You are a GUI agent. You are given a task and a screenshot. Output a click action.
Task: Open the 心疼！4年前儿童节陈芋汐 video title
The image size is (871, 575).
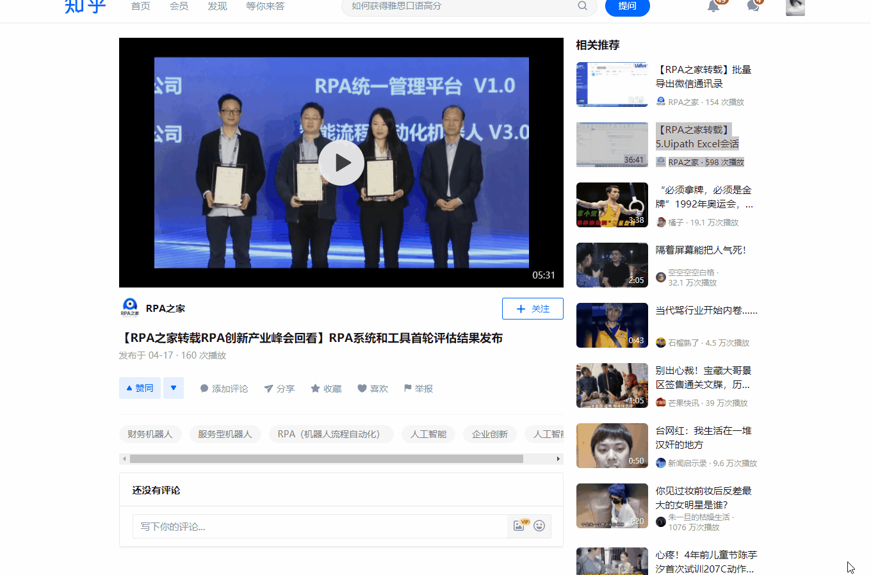point(706,562)
